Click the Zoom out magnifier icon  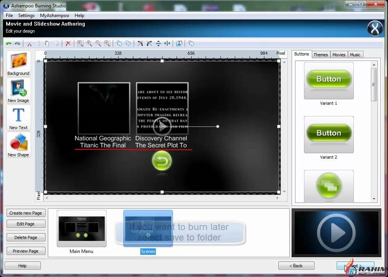tap(98, 44)
